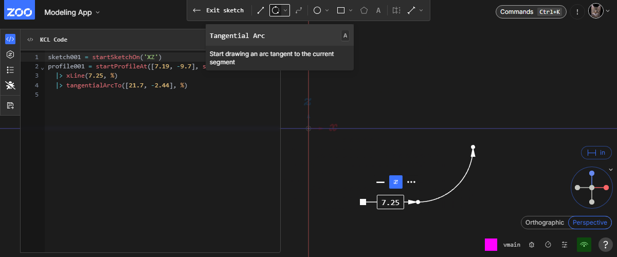
Task: Switch camera to Orthographic view
Action: pyautogui.click(x=545, y=223)
